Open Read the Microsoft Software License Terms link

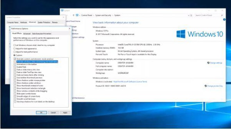click(130, 81)
